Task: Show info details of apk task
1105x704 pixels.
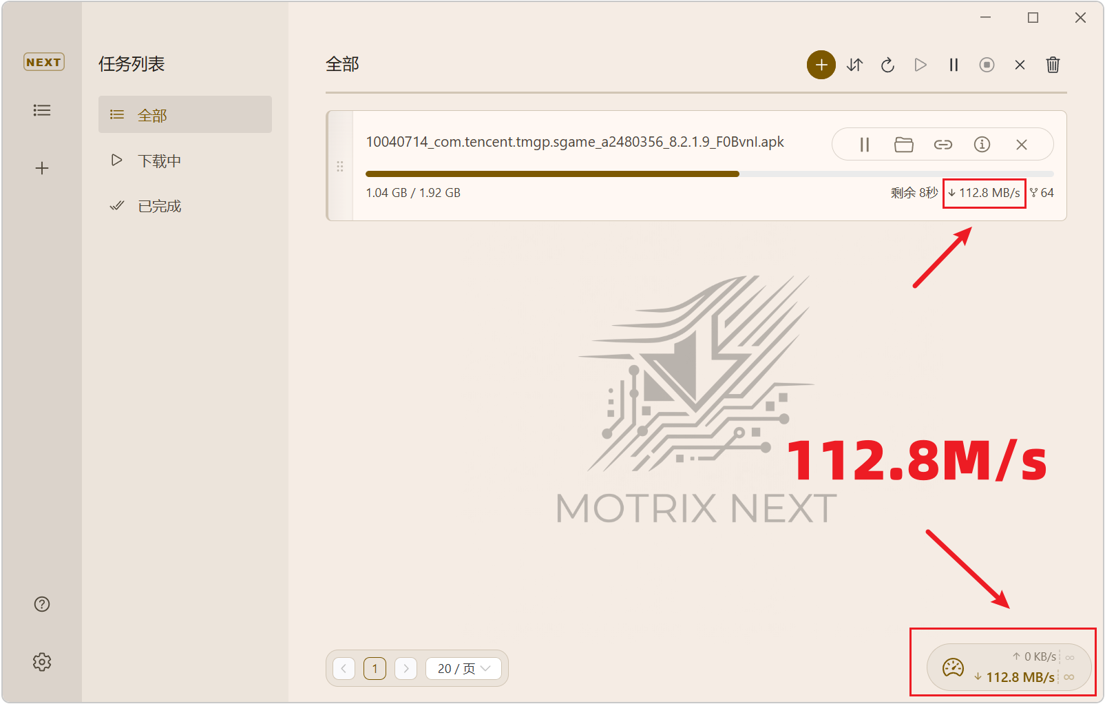Action: point(982,144)
